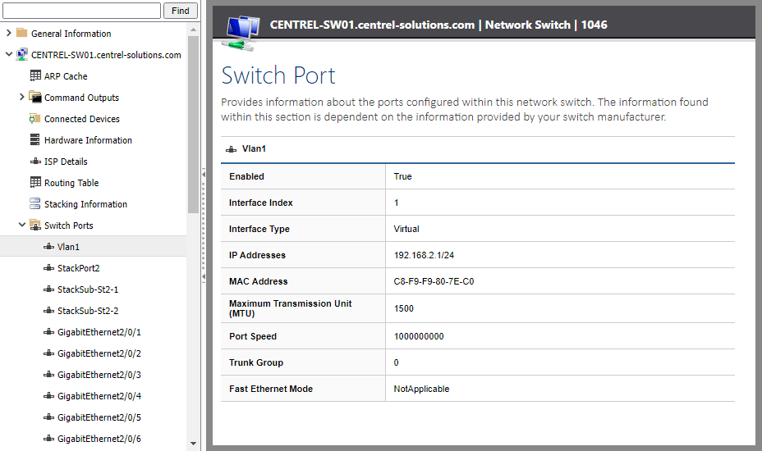
Task: Click the Port Speed value 1000000000
Action: click(x=419, y=336)
